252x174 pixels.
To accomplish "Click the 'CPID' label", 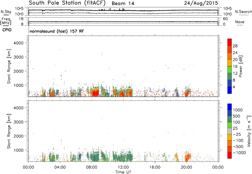I will click(x=7, y=30).
